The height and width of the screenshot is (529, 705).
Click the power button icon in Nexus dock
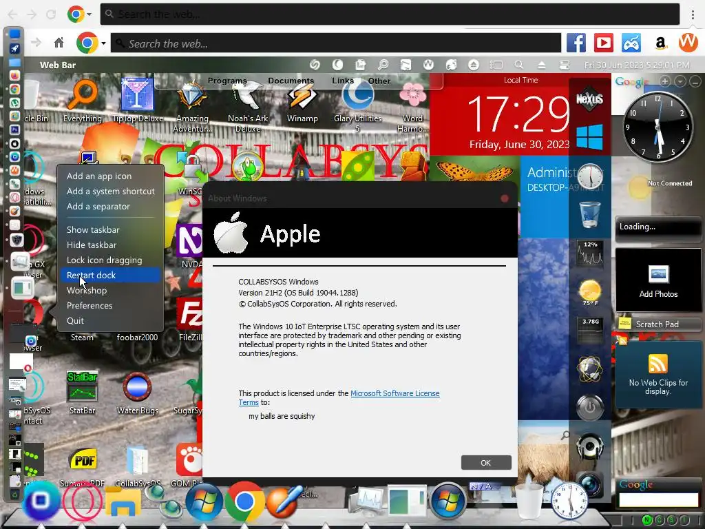pyautogui.click(x=590, y=408)
